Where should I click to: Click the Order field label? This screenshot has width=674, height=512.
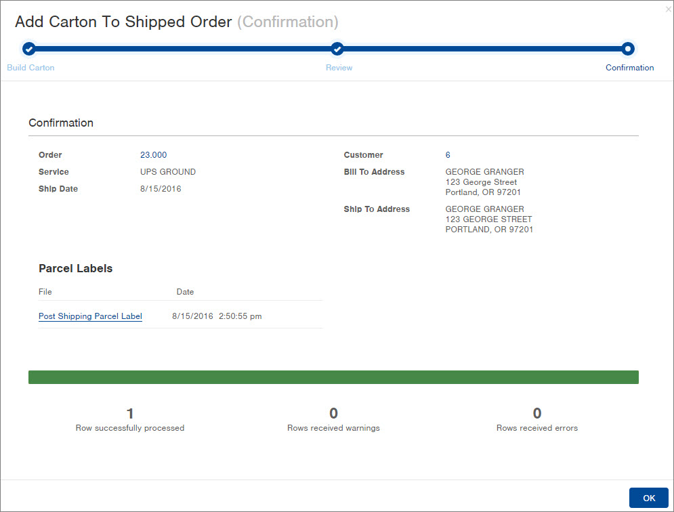50,155
